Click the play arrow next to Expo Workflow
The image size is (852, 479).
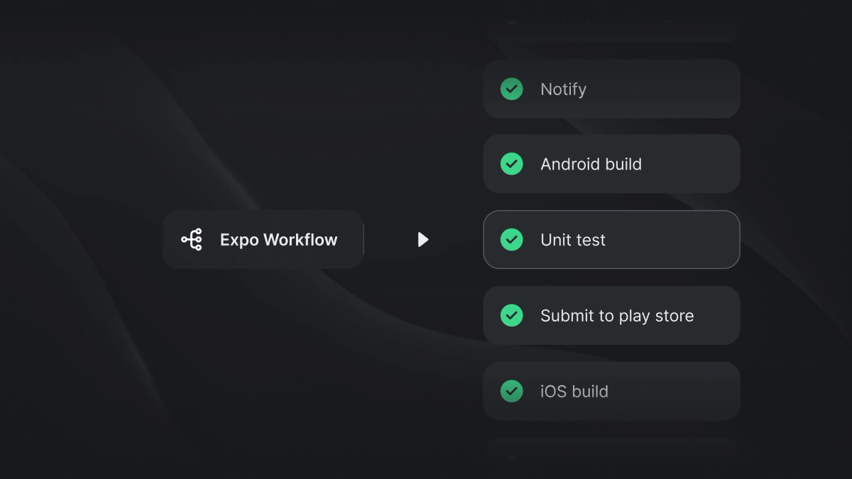point(423,240)
